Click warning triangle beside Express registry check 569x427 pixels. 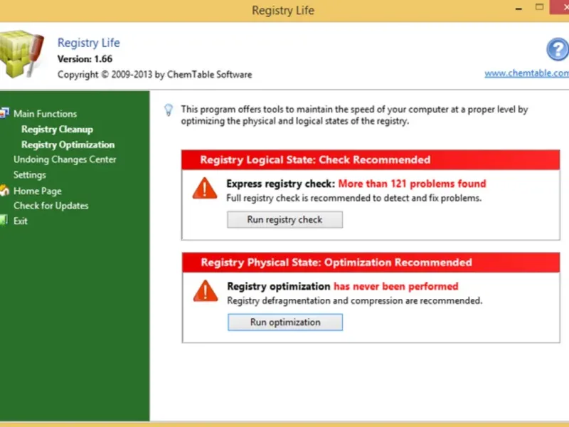(x=205, y=189)
